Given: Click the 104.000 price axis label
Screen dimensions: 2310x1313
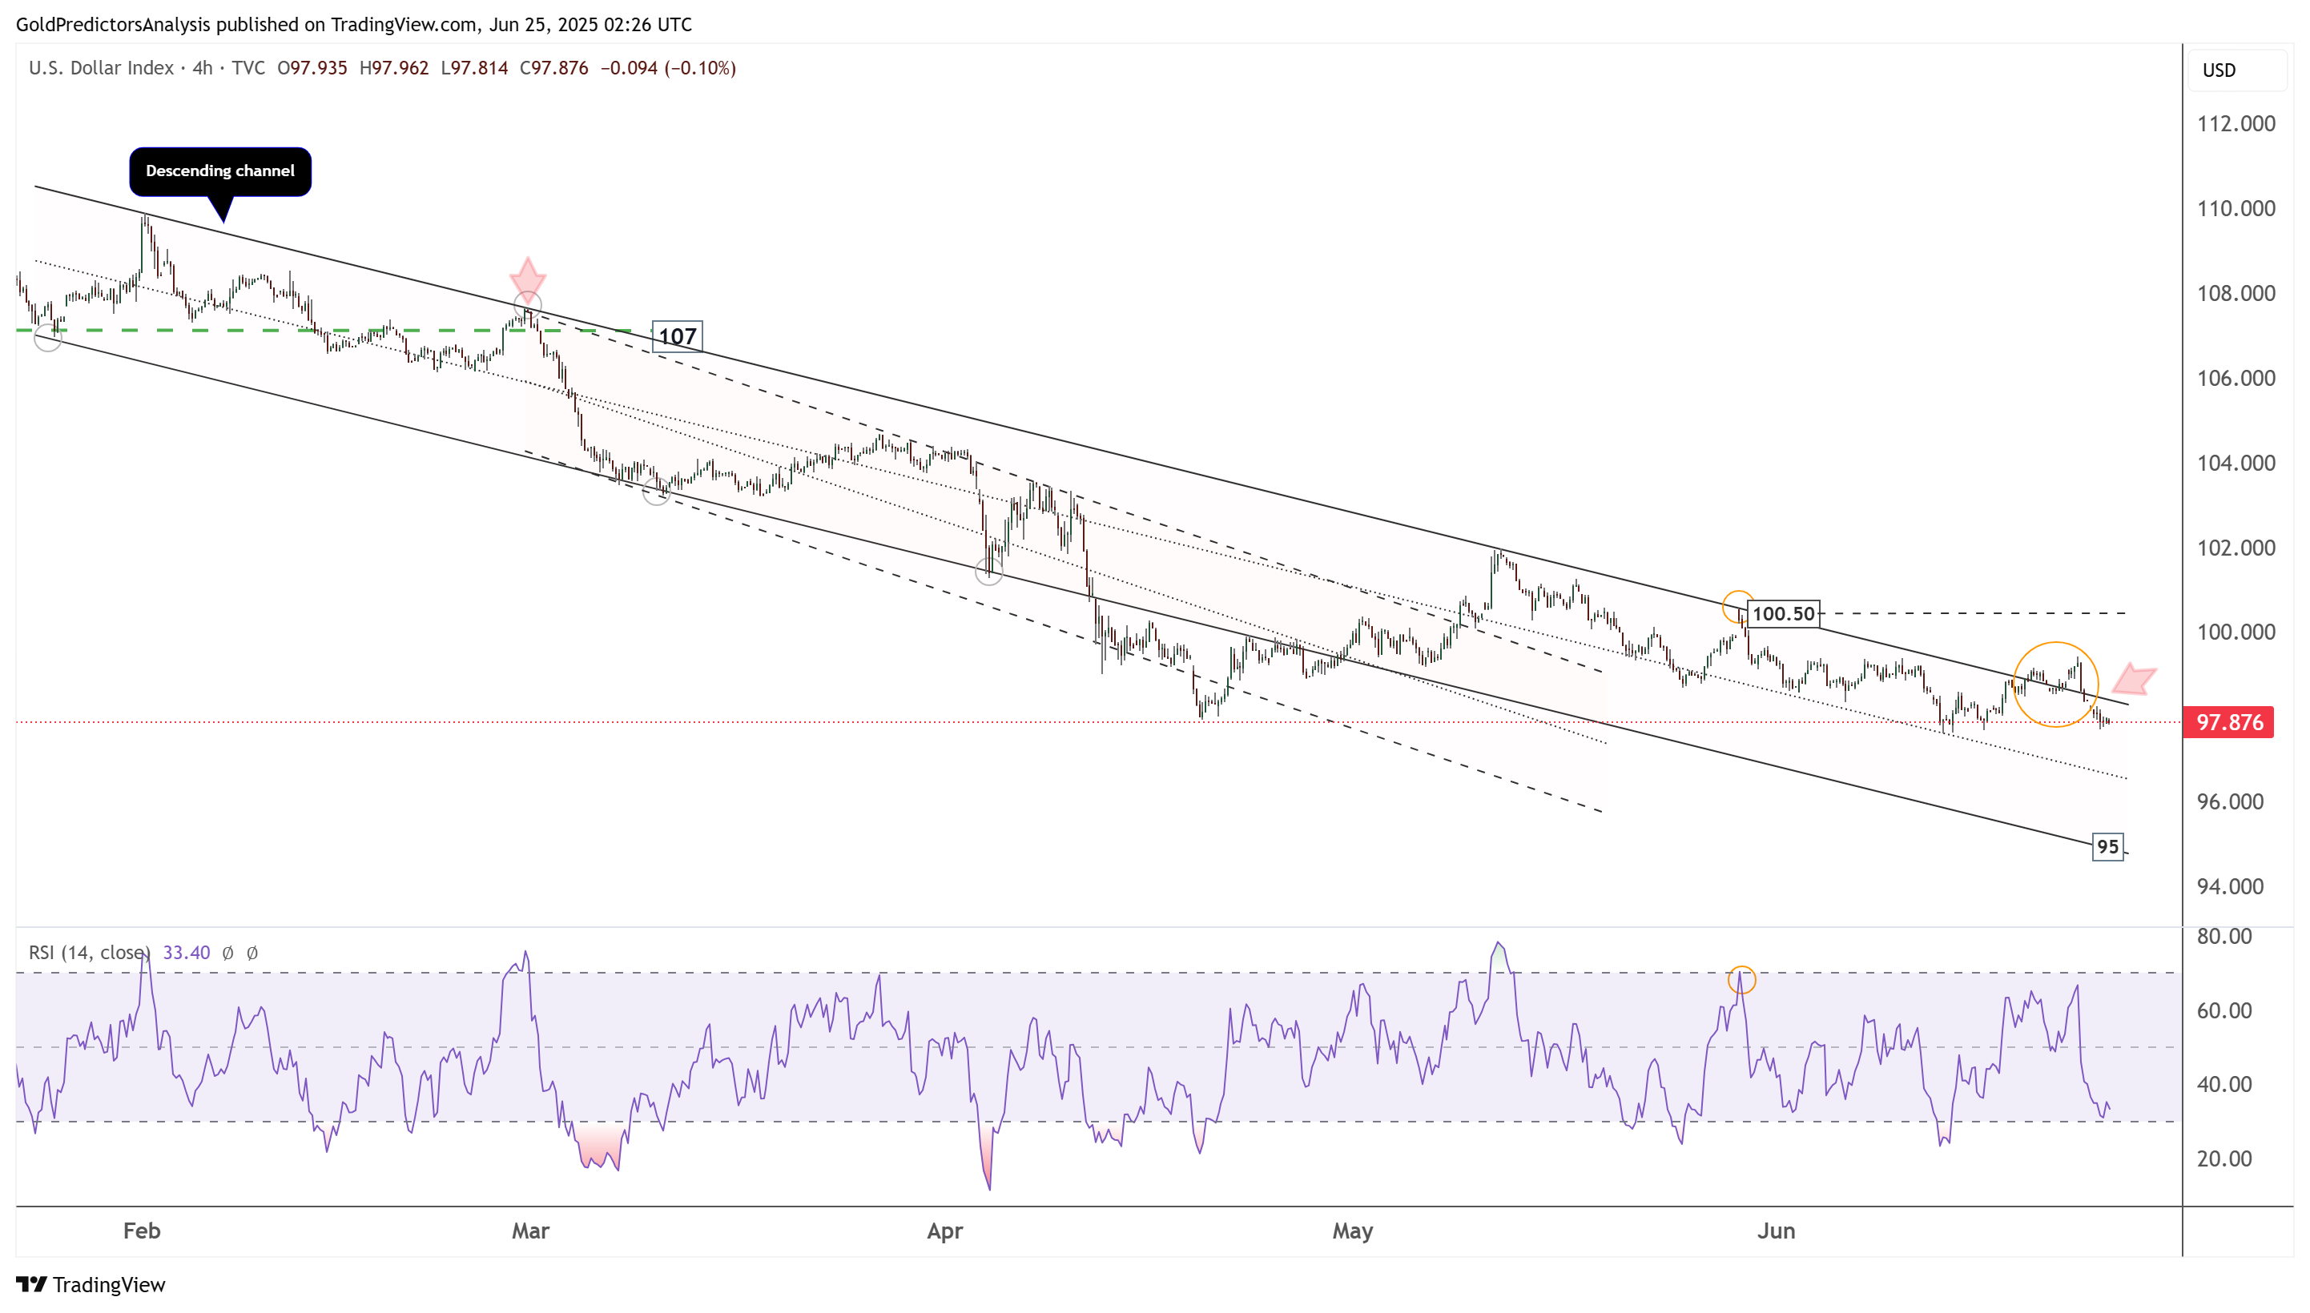Looking at the screenshot, I should 2236,463.
